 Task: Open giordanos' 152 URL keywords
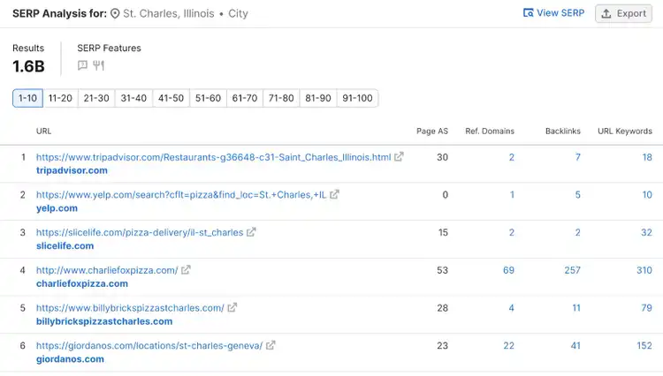click(x=644, y=346)
